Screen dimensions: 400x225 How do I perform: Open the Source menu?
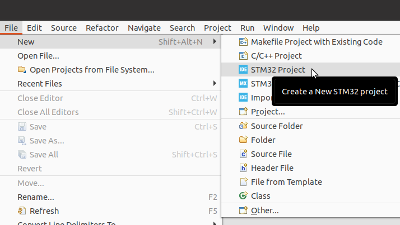tap(64, 28)
